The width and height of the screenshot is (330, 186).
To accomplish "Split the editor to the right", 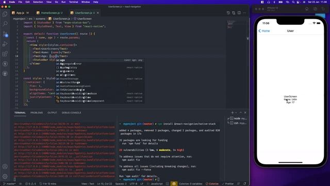I will [x=239, y=13].
